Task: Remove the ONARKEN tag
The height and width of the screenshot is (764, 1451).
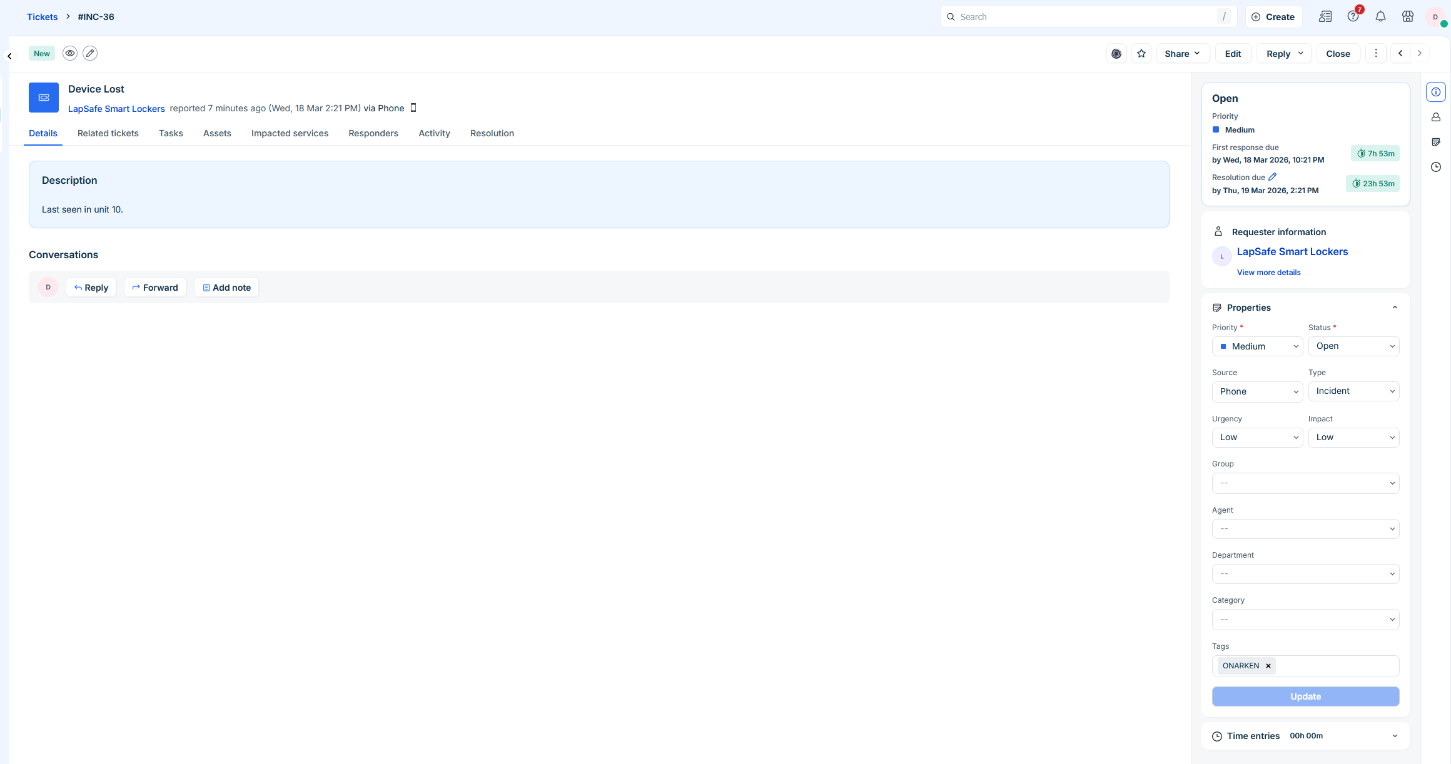Action: coord(1268,666)
